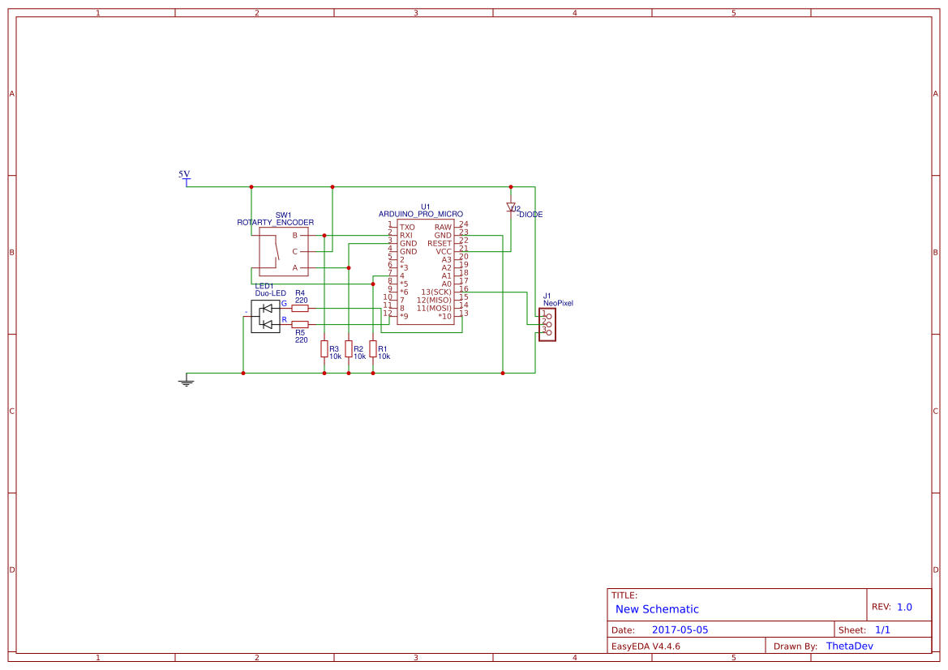This screenshot has width=948, height=670.
Task: Click the R2 resistor symbol
Action: coord(348,348)
